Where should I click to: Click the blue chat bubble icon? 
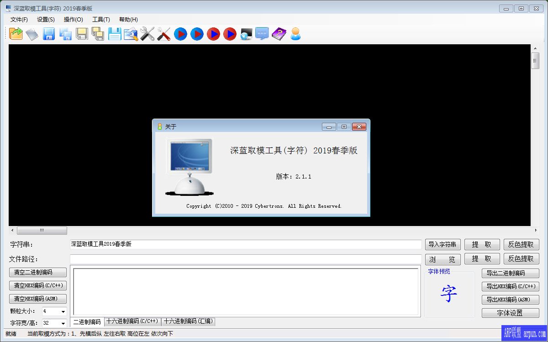coord(262,34)
